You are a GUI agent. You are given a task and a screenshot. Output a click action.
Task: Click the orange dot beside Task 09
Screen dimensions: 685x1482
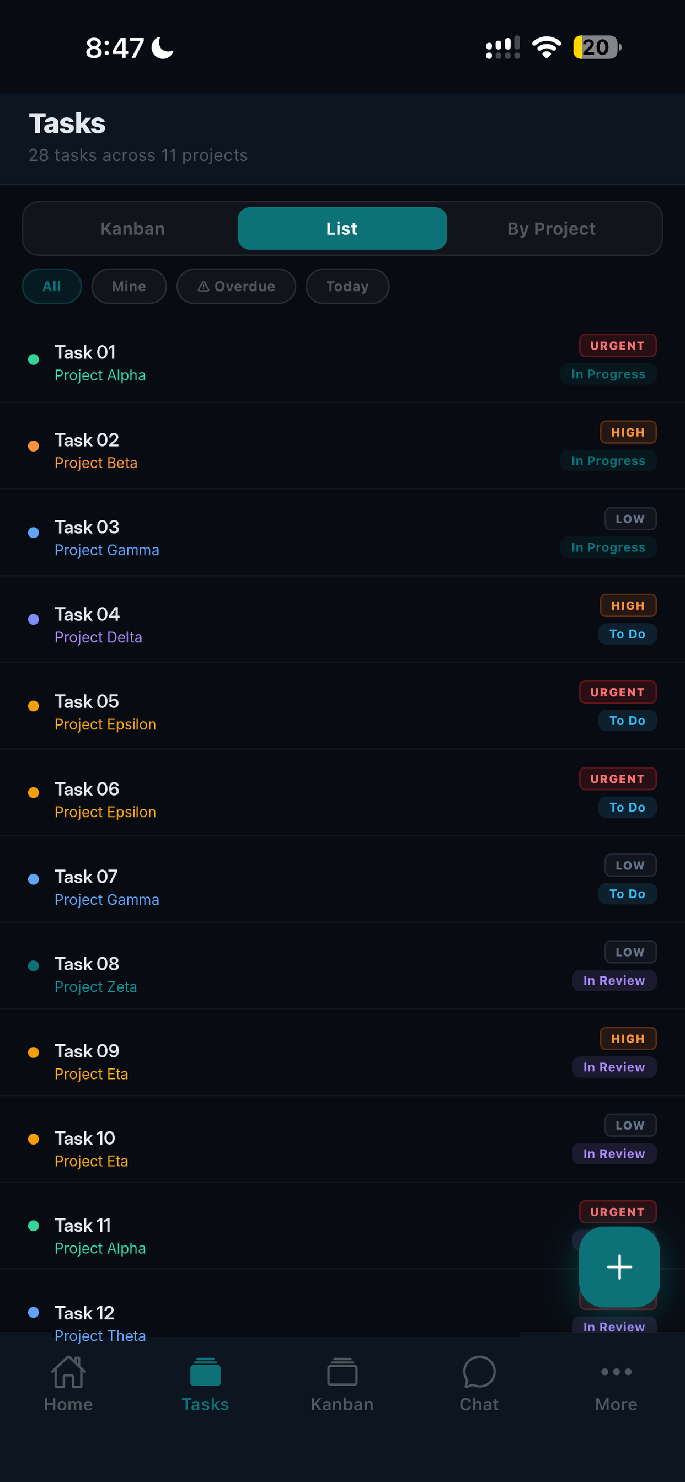click(x=34, y=1053)
